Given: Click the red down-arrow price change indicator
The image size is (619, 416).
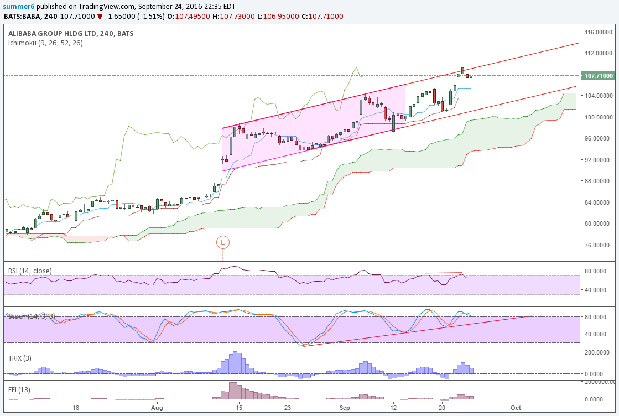Looking at the screenshot, I should pos(100,17).
